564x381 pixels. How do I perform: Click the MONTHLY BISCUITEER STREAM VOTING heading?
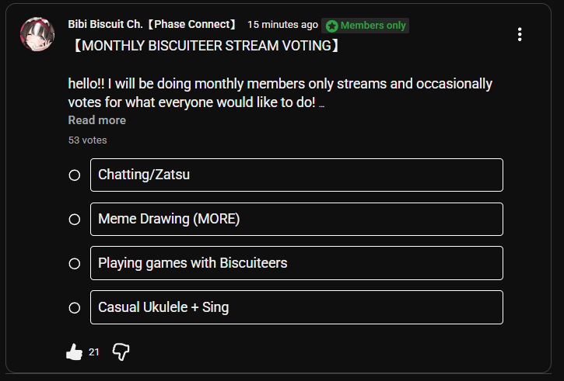pos(206,46)
